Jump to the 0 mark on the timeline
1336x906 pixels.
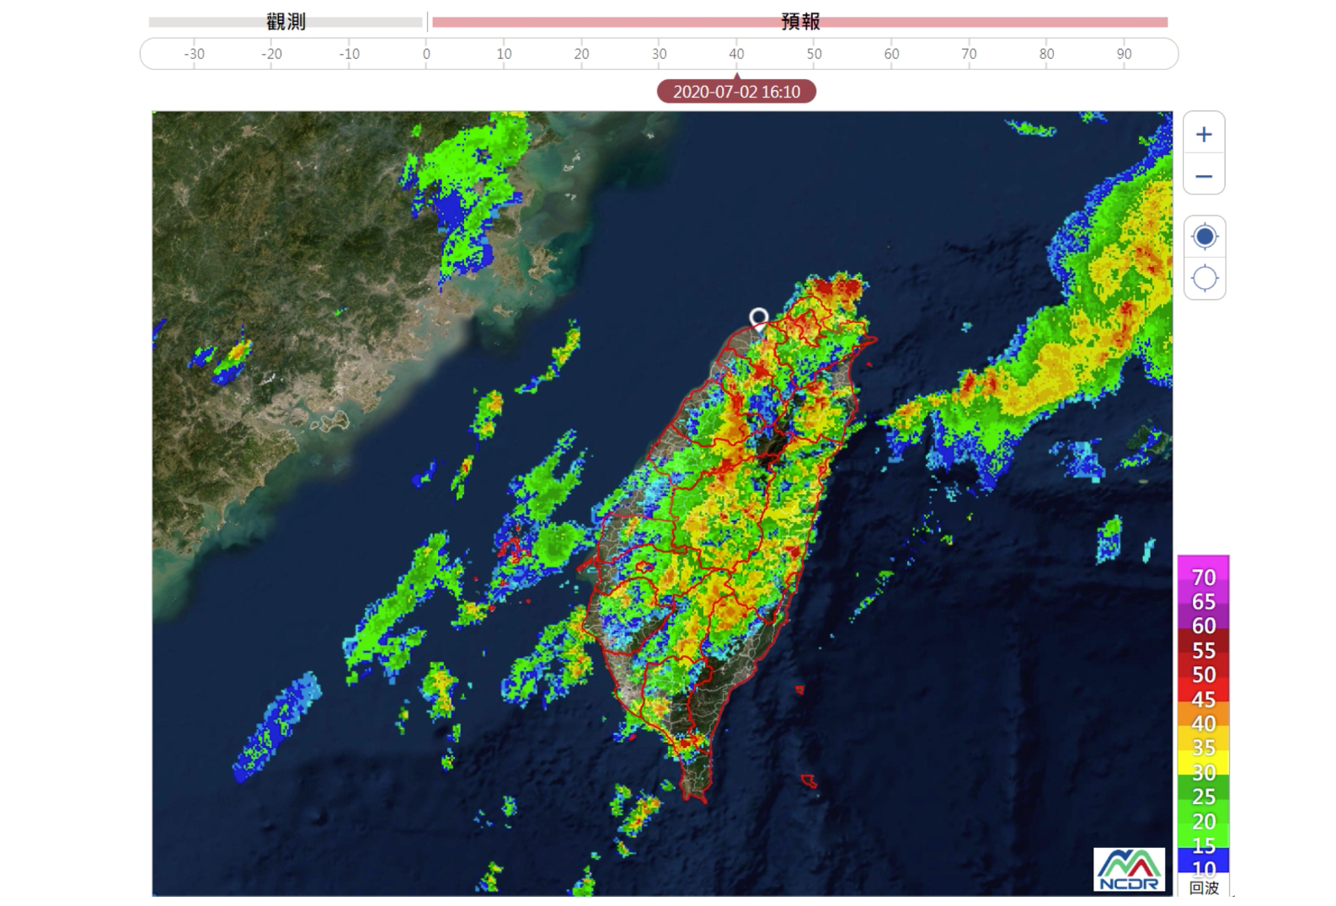[426, 54]
